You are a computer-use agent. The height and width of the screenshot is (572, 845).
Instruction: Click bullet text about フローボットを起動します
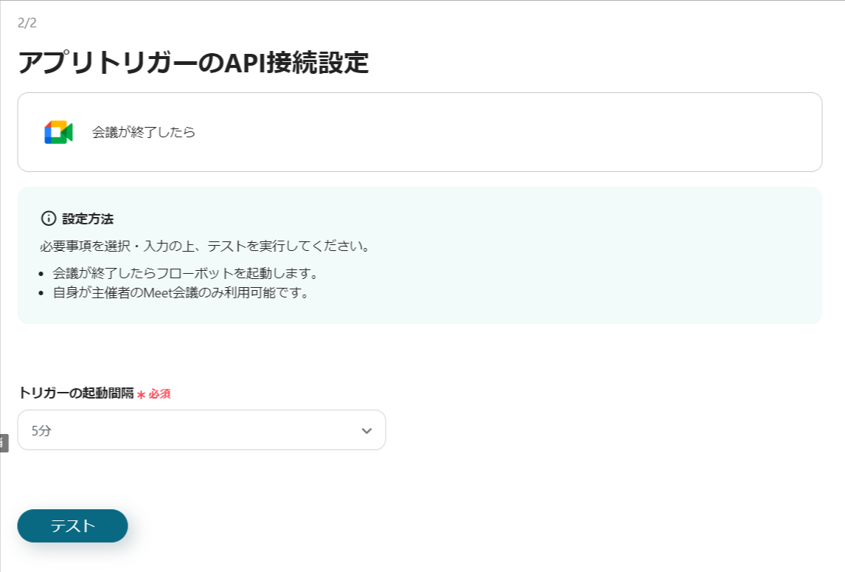click(185, 274)
